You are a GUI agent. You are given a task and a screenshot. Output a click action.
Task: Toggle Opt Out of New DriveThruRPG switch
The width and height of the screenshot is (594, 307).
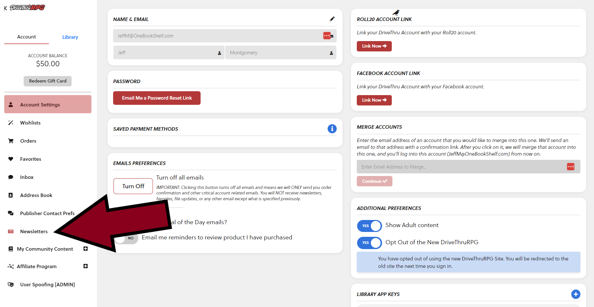pos(369,243)
